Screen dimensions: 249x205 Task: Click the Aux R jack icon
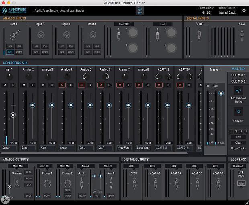tap(111, 183)
